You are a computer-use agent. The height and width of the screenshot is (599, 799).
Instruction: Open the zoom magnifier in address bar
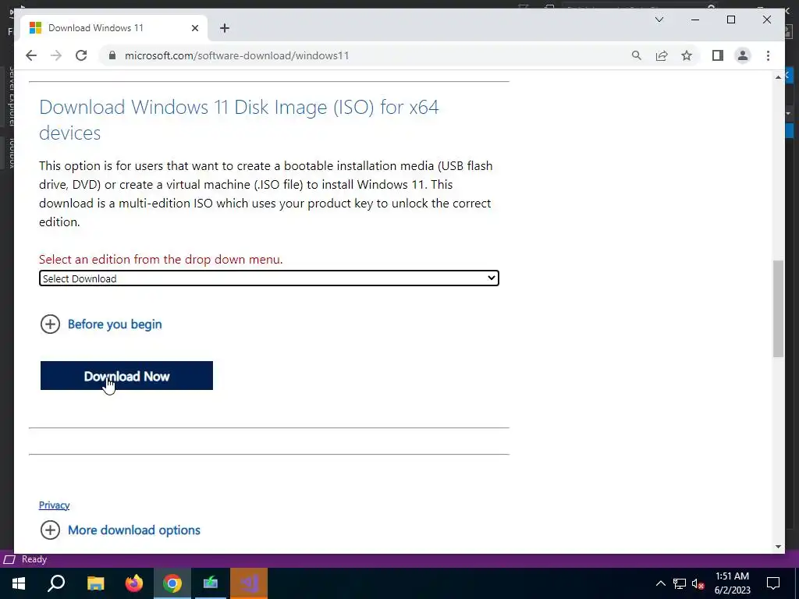click(637, 55)
